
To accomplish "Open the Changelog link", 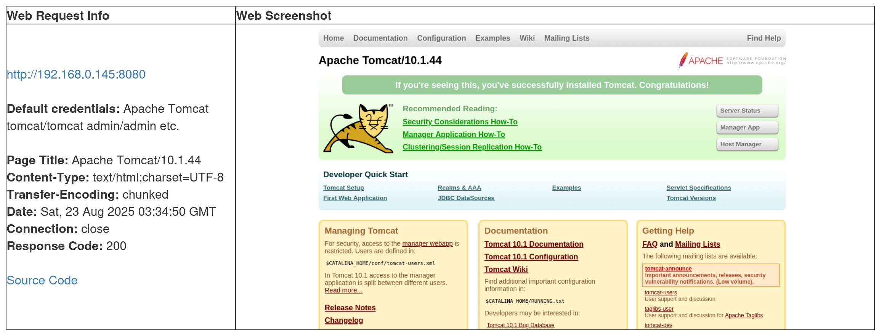I will coord(344,320).
